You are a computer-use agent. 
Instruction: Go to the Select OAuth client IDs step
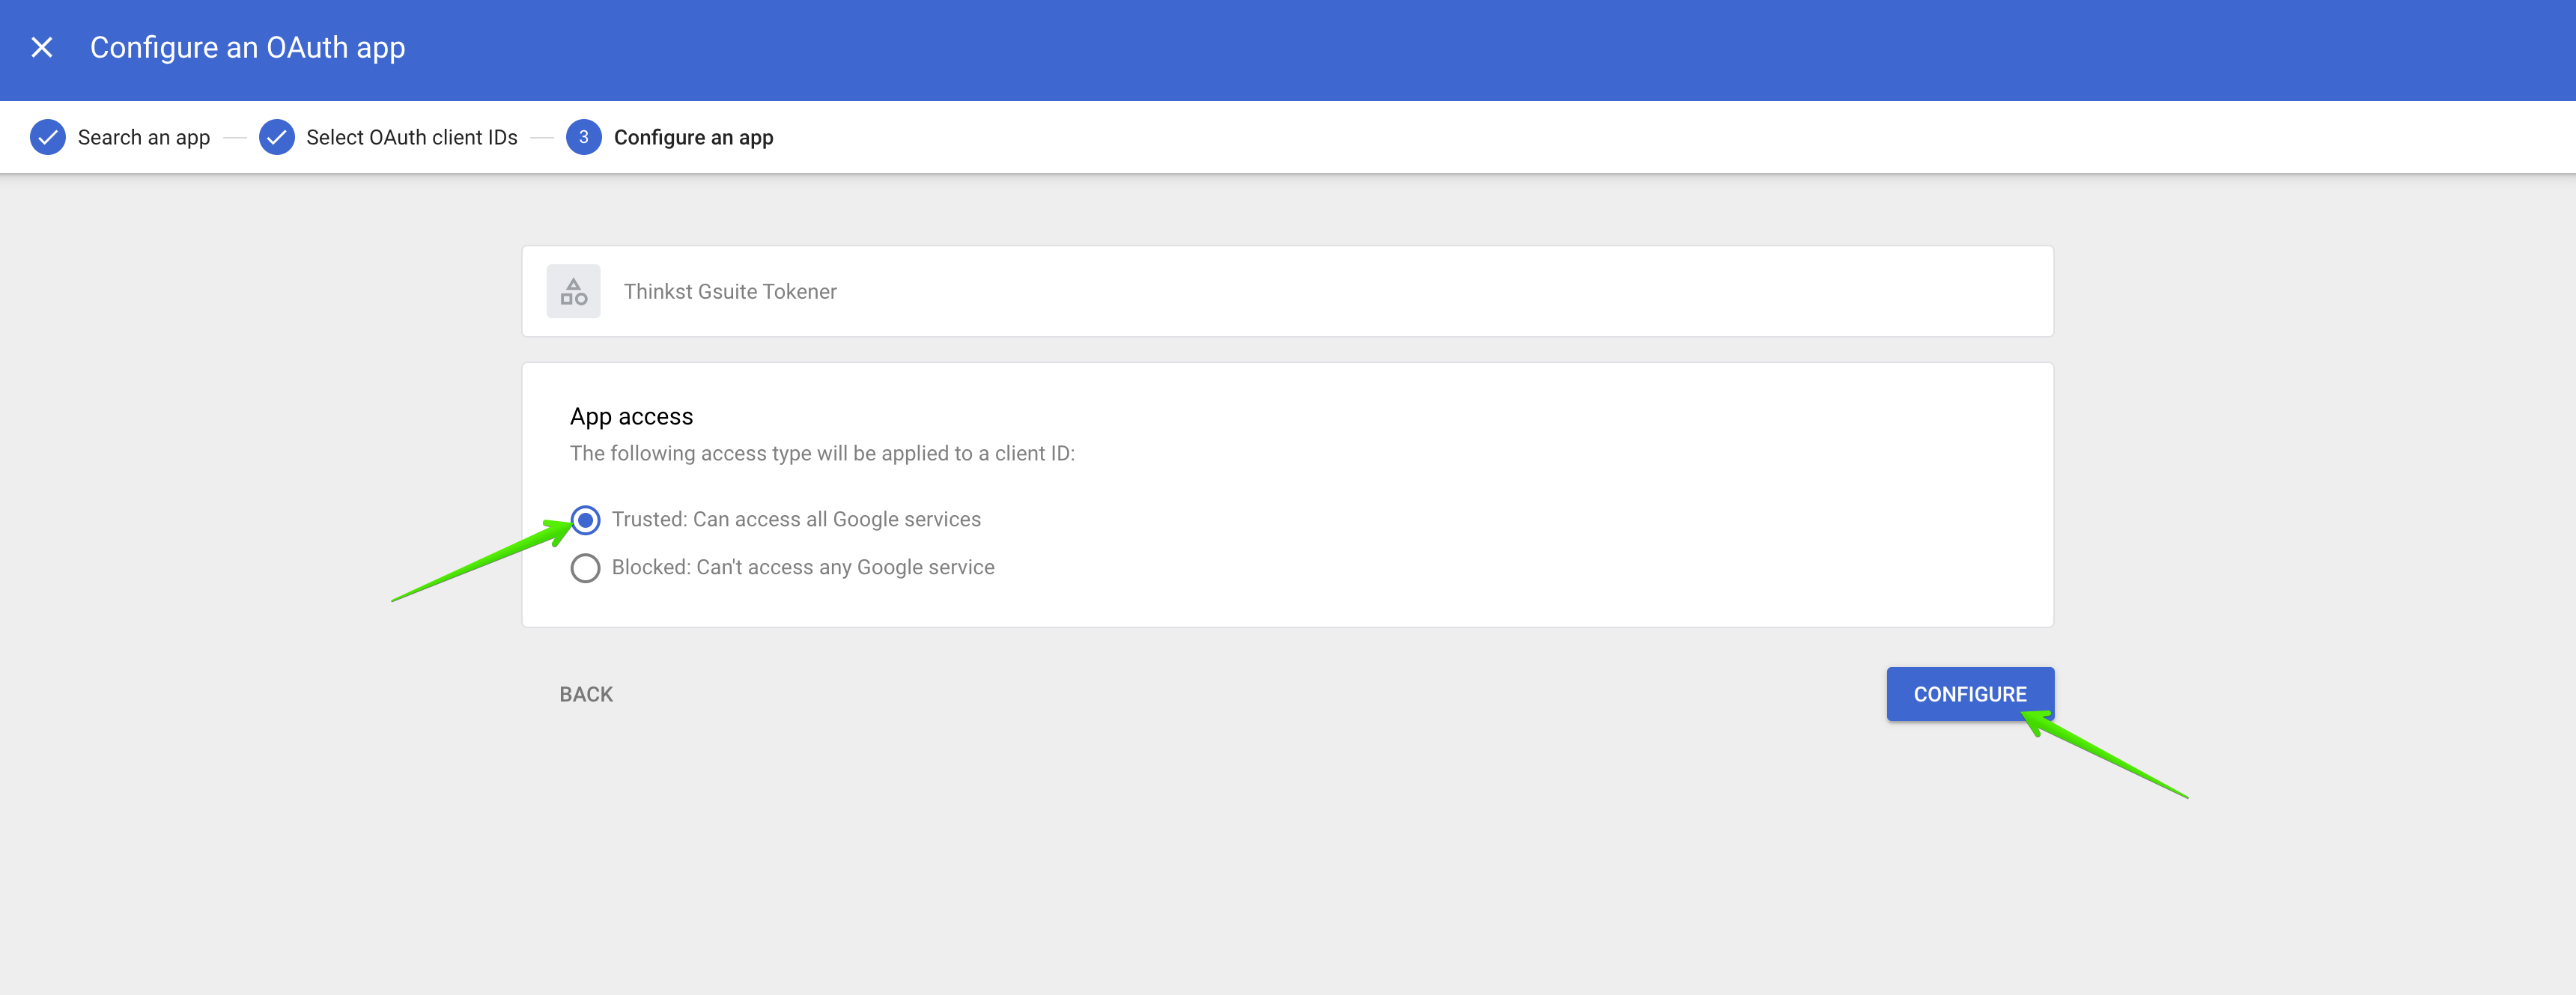coord(412,137)
